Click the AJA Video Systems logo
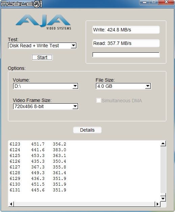175x212 pixels. [43, 22]
